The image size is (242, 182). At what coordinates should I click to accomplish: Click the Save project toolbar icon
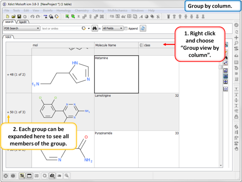coord(19,17)
